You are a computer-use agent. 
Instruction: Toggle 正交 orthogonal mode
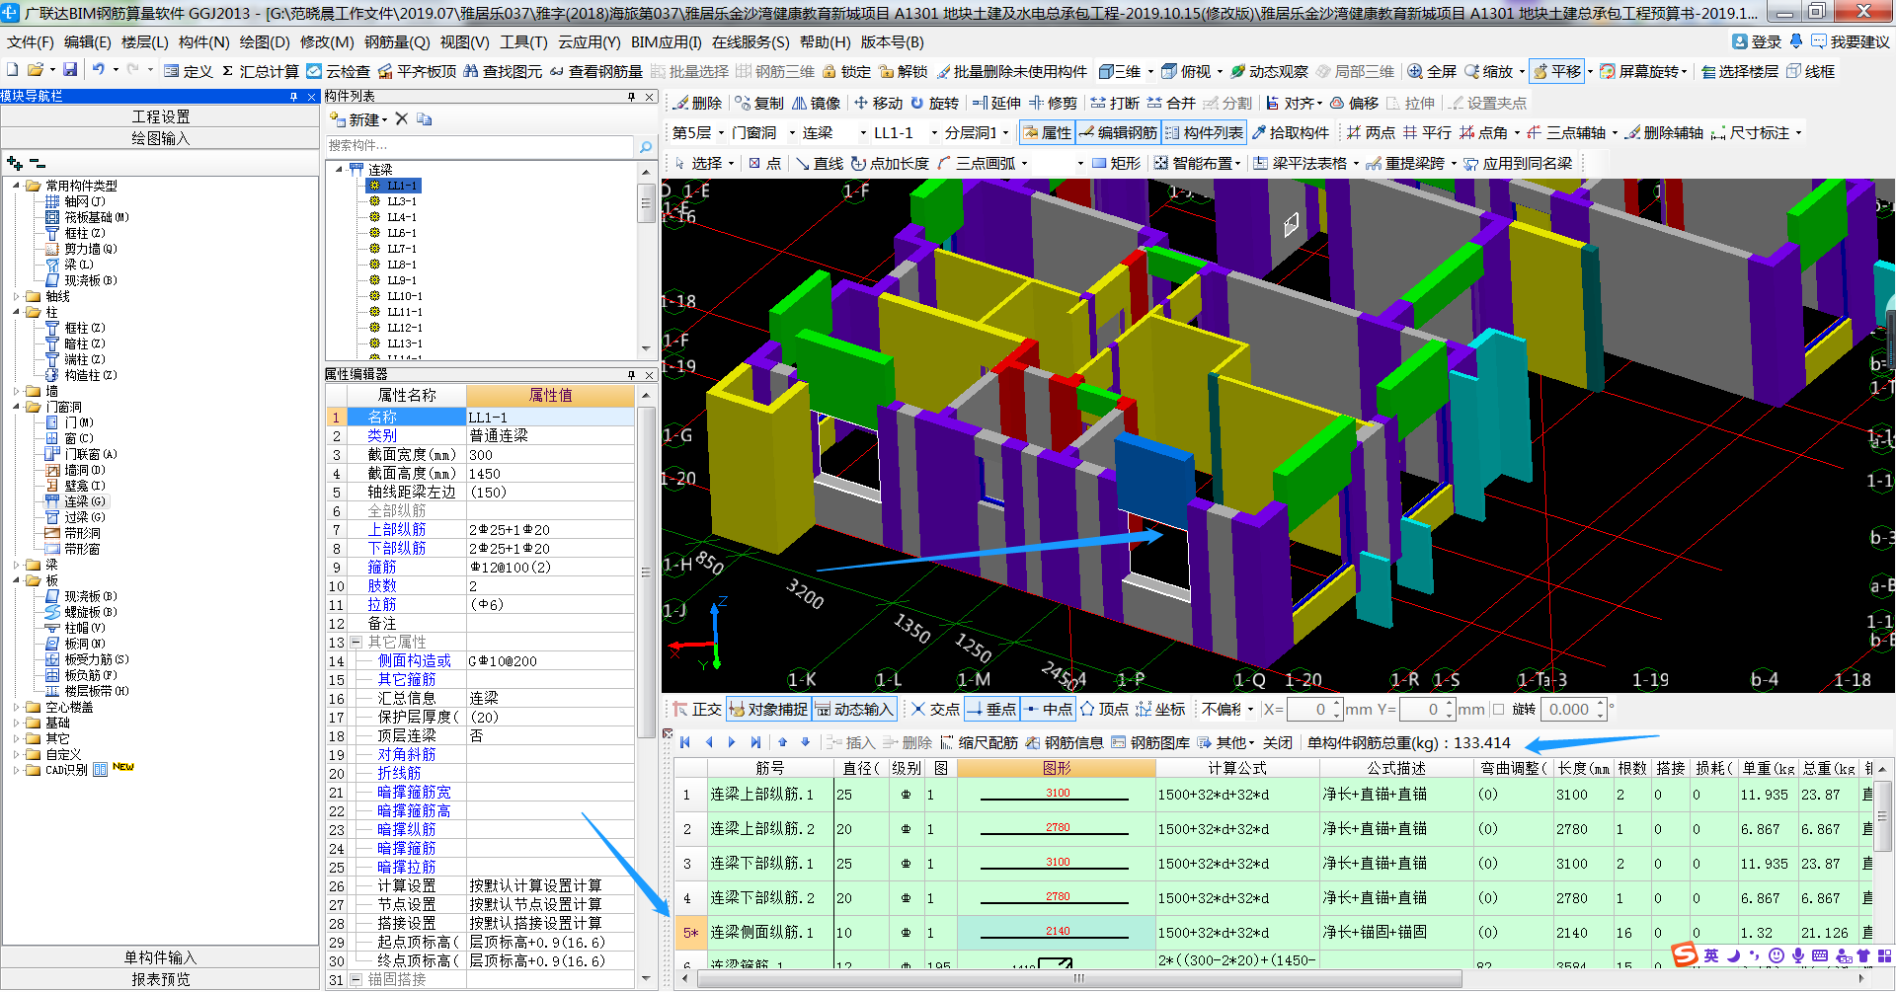point(697,709)
